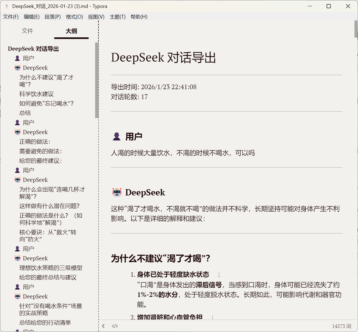Minimize the Typora window
The width and height of the screenshot is (358, 332).
pos(310,6)
